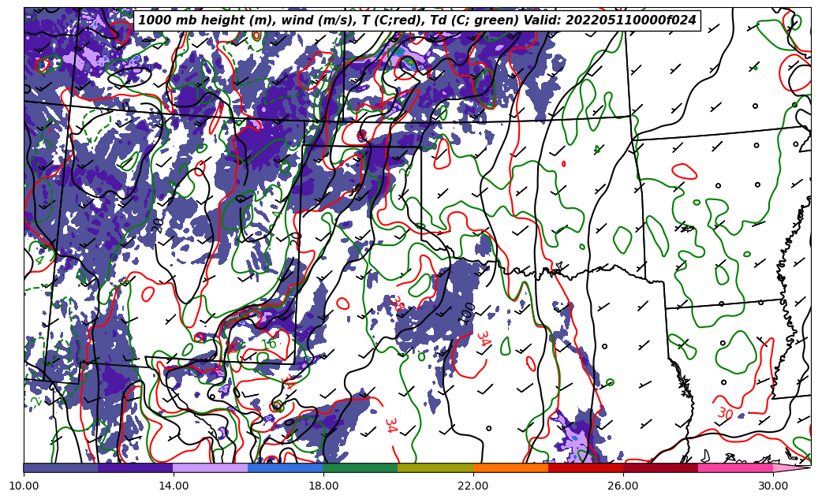Click the olive yellow colorbar segment

click(435, 467)
